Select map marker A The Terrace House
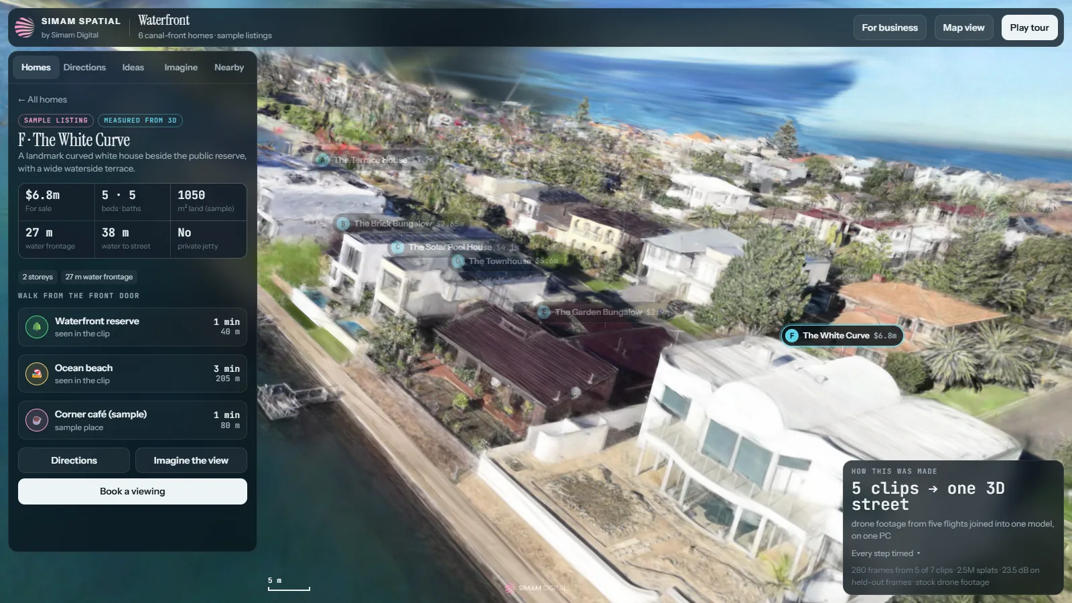This screenshot has width=1072, height=603. tap(375, 159)
